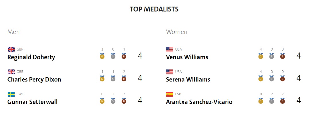Click Venus Williams' gold medal icon
Screen dimensions: 319x120
pyautogui.click(x=261, y=56)
